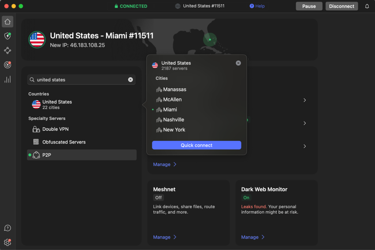Click the flag icon in cities popup

pyautogui.click(x=155, y=65)
